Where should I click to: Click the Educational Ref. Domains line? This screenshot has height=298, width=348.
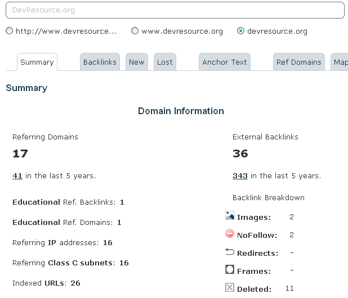point(67,222)
